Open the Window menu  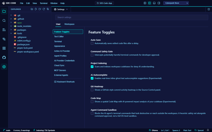click(54, 3)
